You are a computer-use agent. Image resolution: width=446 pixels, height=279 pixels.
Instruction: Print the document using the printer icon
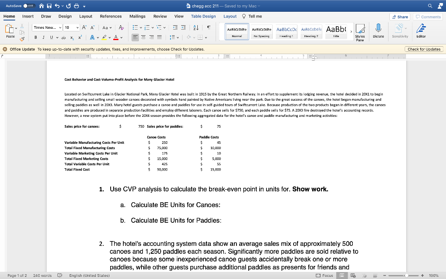pos(76,6)
